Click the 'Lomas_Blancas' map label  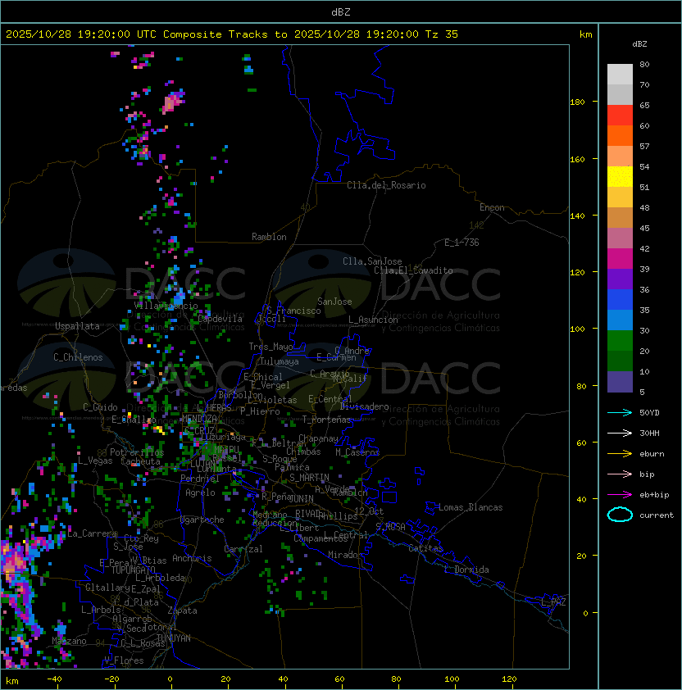tap(471, 507)
